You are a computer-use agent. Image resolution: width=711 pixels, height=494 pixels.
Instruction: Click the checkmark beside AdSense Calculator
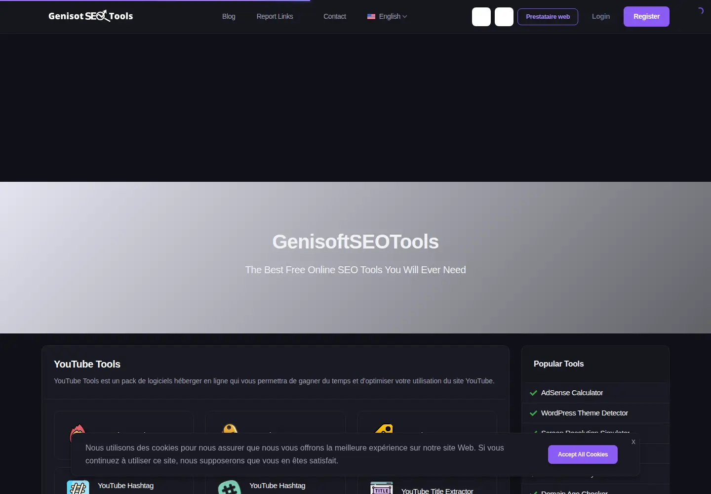point(533,393)
